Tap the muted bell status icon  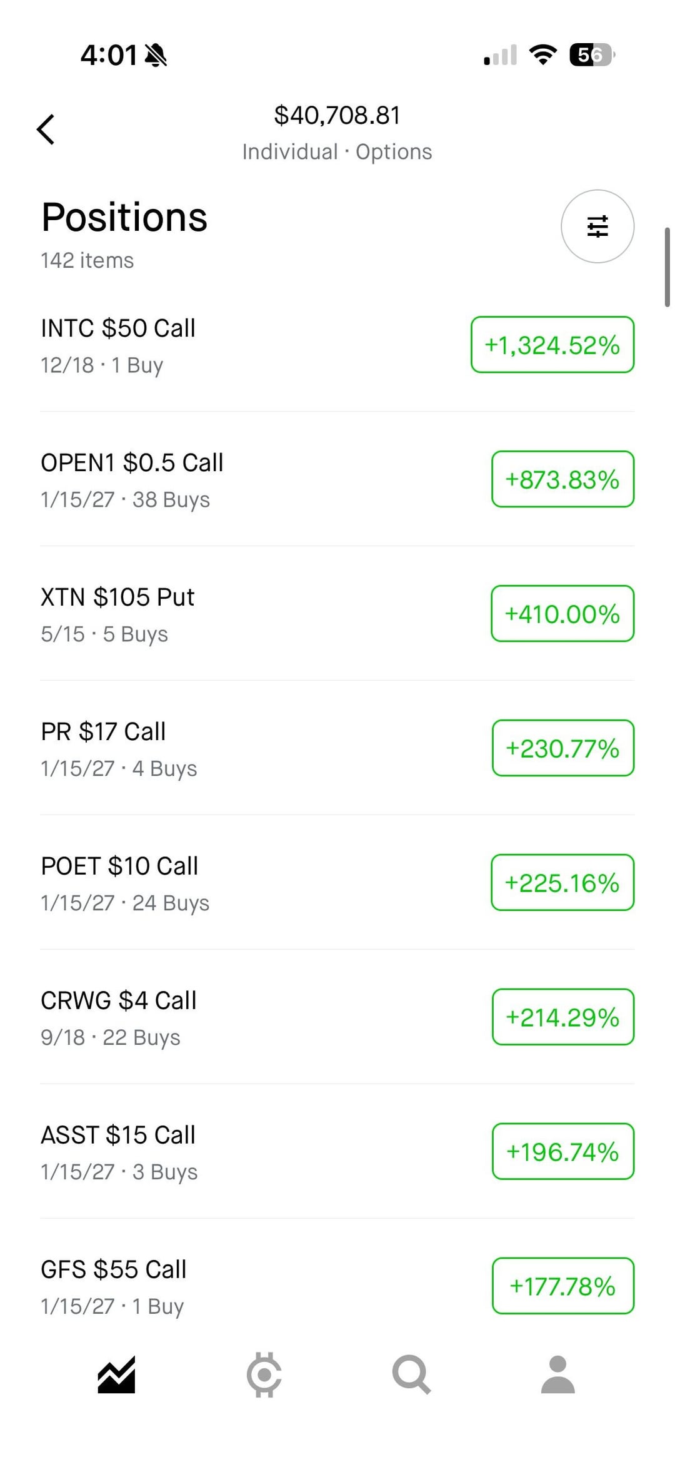(x=156, y=56)
